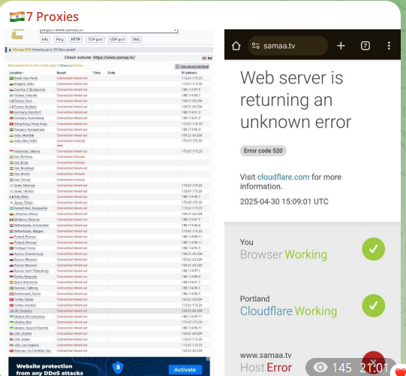Follow the cloudflare.com link

coord(283,177)
